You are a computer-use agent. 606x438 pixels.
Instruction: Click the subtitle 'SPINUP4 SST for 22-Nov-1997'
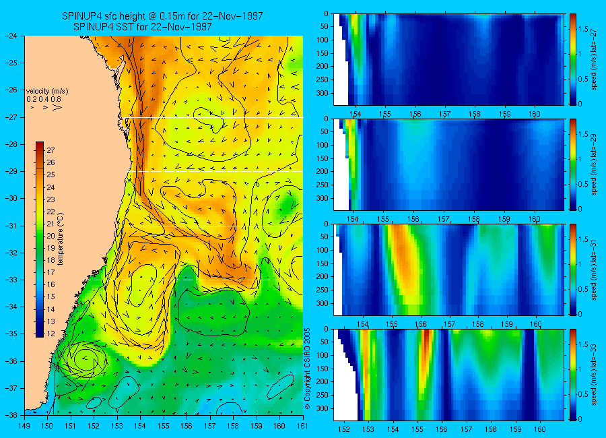coord(143,27)
